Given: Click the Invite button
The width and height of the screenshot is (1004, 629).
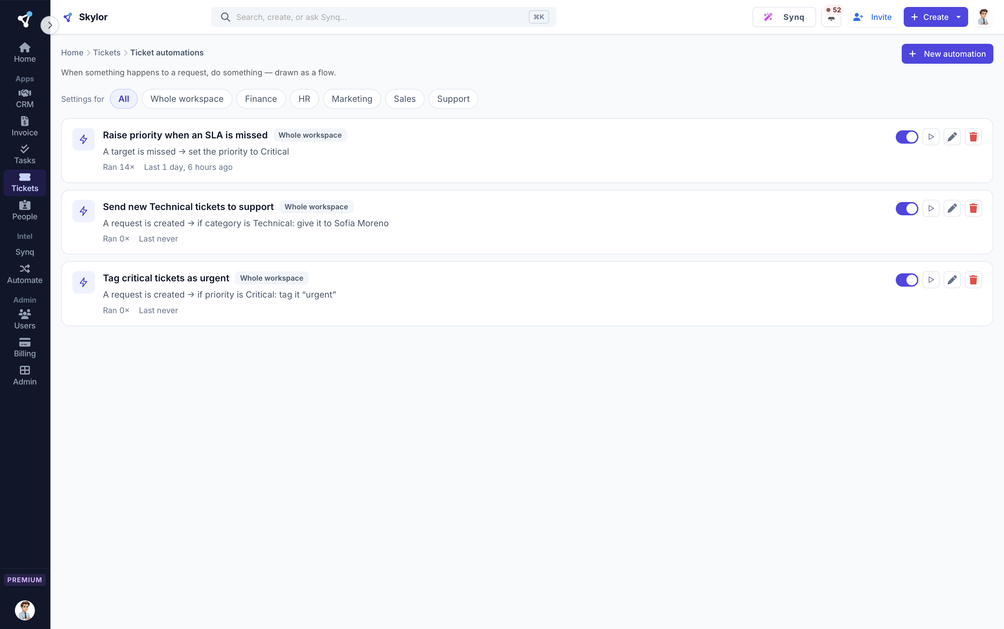Looking at the screenshot, I should [x=873, y=17].
